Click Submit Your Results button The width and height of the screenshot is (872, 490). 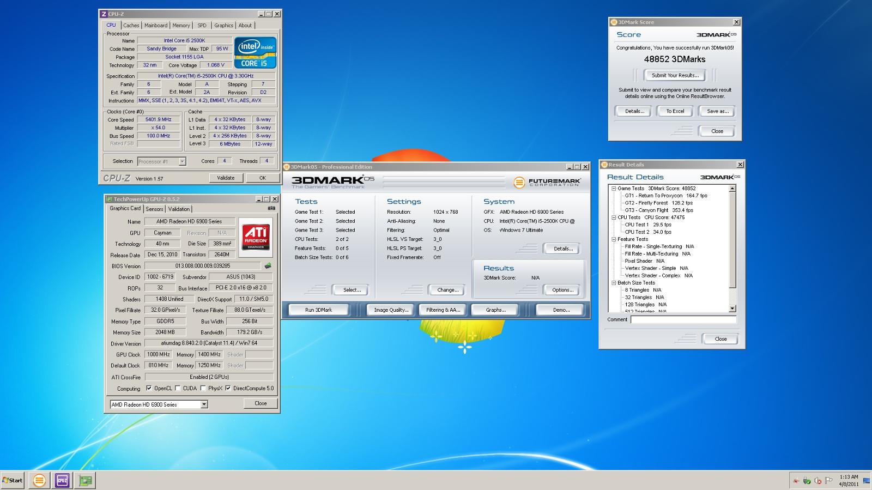675,75
